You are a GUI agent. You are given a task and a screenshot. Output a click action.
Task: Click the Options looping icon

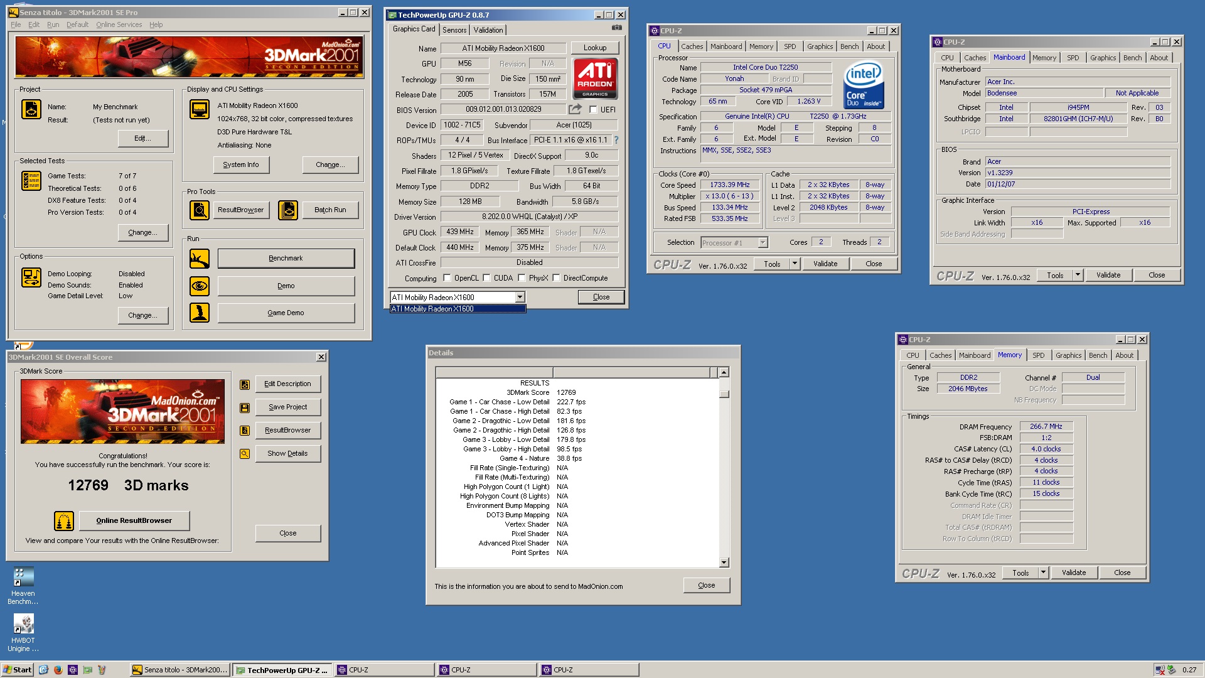pyautogui.click(x=31, y=277)
